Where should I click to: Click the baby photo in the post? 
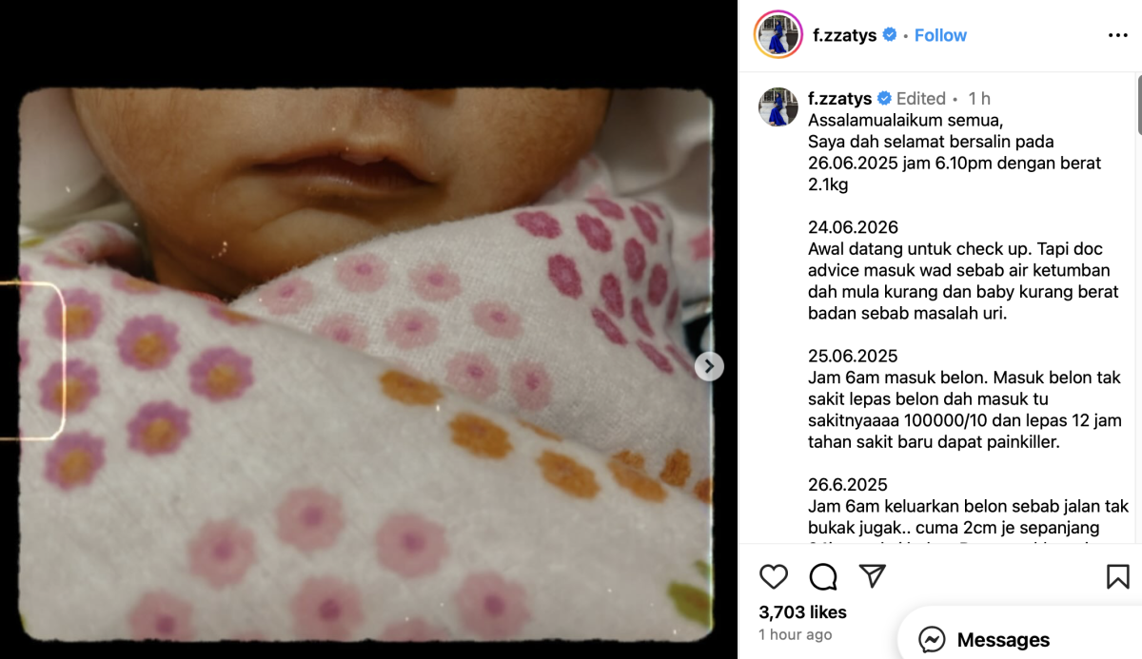point(366,364)
